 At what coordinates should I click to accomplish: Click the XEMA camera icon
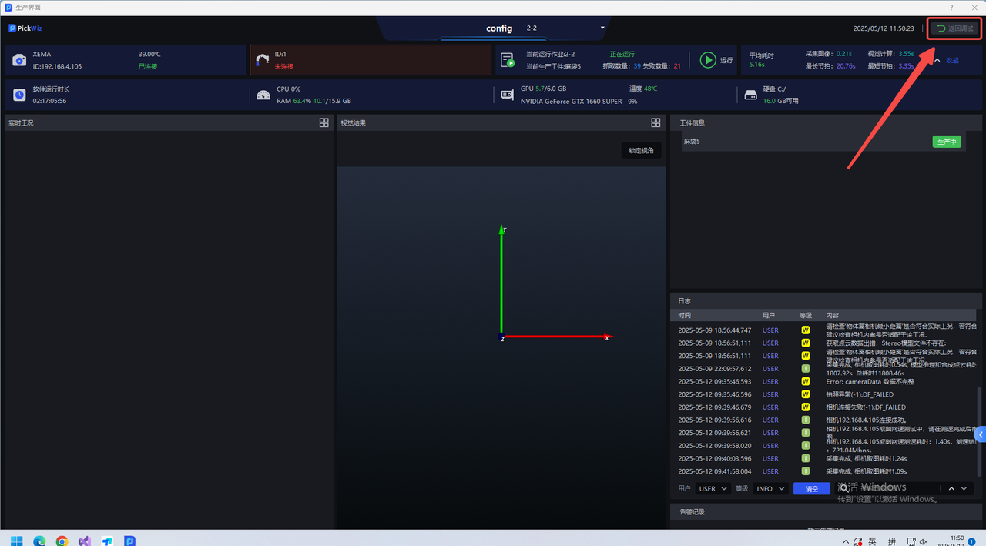pos(19,60)
